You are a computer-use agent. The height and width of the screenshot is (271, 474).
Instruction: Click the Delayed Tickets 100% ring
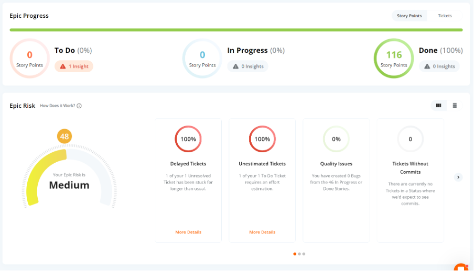(188, 139)
